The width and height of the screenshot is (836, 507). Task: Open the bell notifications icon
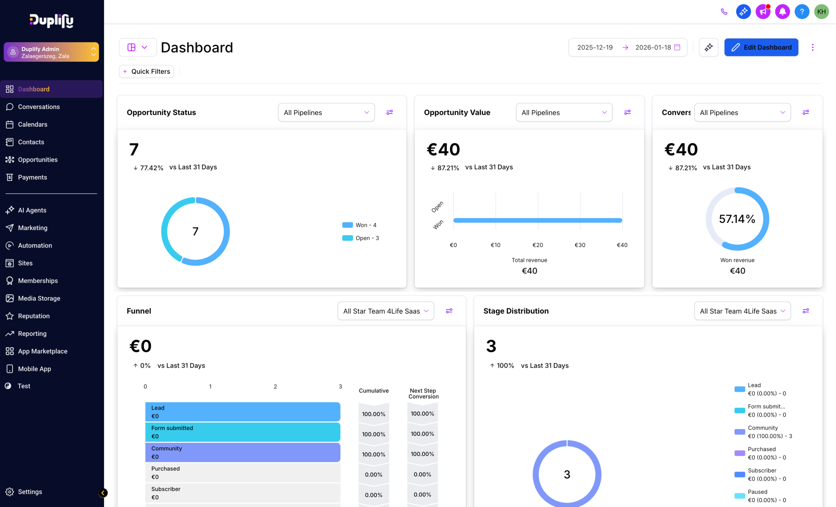[782, 12]
